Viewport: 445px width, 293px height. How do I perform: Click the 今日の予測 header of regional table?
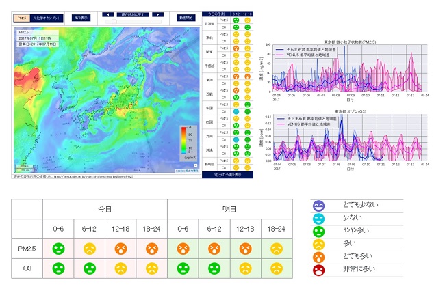[x=216, y=14]
